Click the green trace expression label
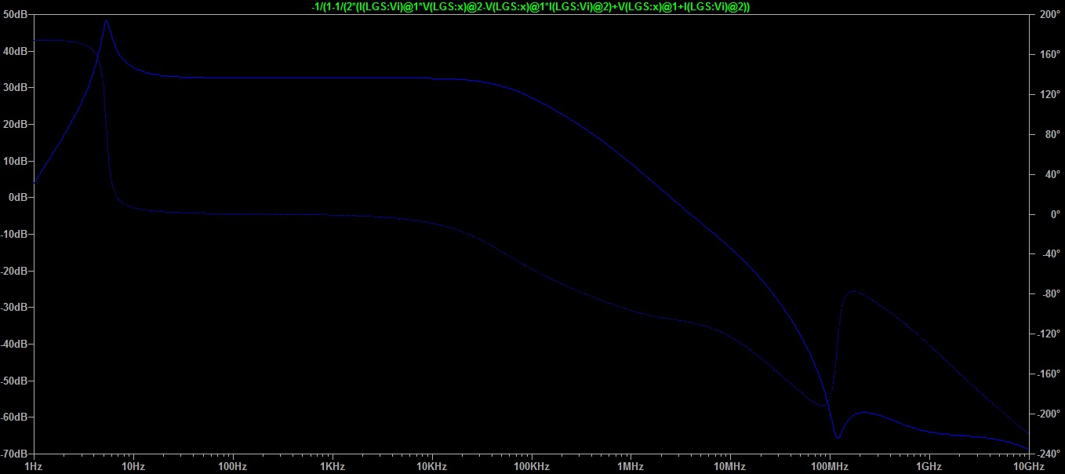Screen dimensions: 1065x474 point(531,6)
